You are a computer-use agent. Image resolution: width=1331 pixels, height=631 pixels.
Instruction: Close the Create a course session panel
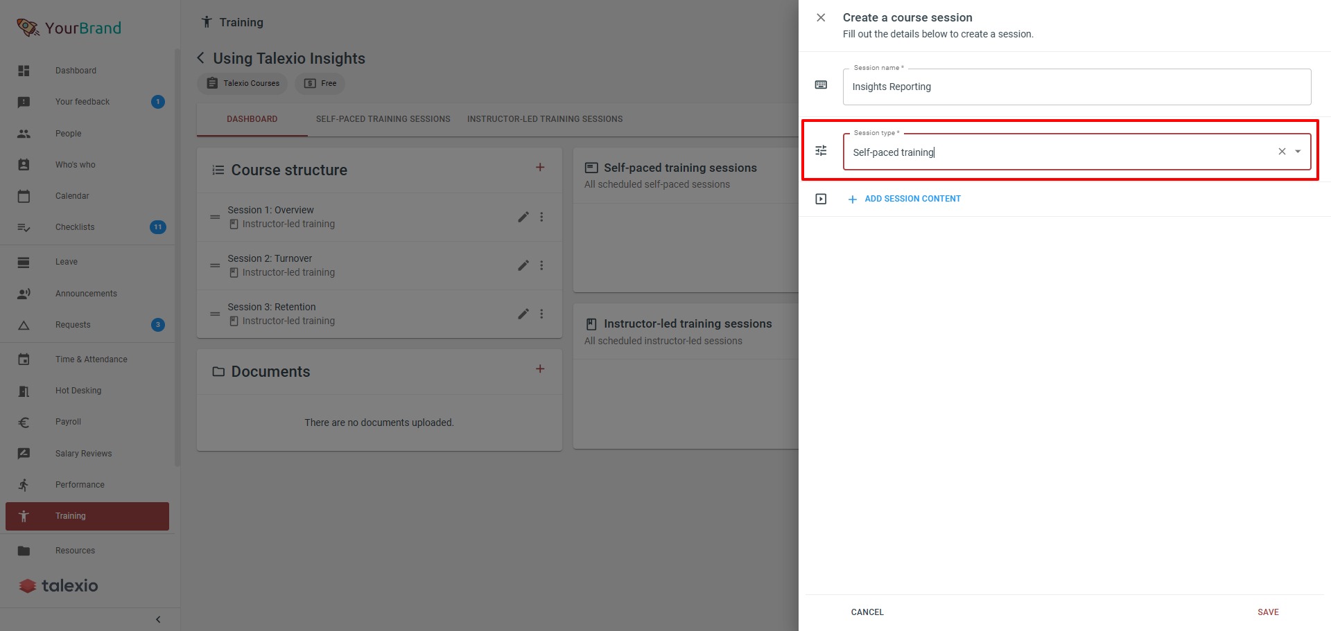(821, 17)
